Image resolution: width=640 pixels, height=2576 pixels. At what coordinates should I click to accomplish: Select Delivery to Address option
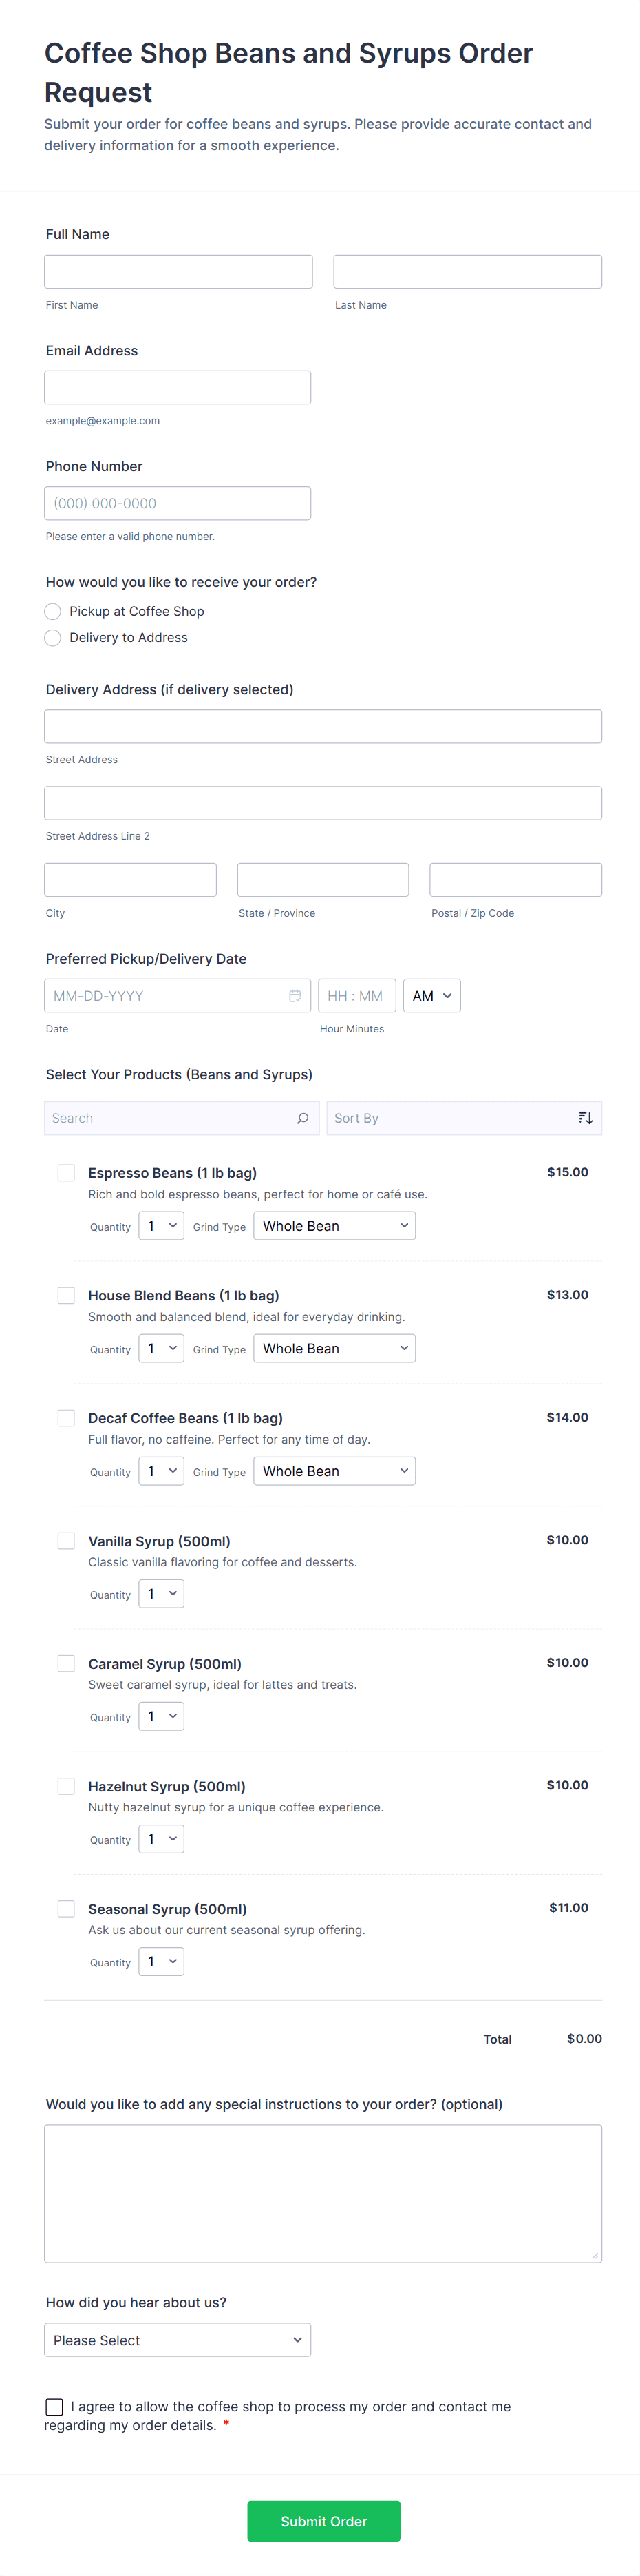pyautogui.click(x=53, y=638)
